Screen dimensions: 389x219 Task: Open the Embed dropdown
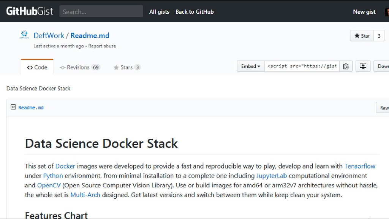pos(251,66)
